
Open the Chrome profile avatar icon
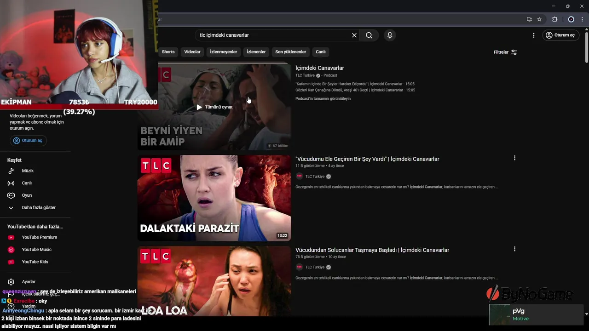571,19
